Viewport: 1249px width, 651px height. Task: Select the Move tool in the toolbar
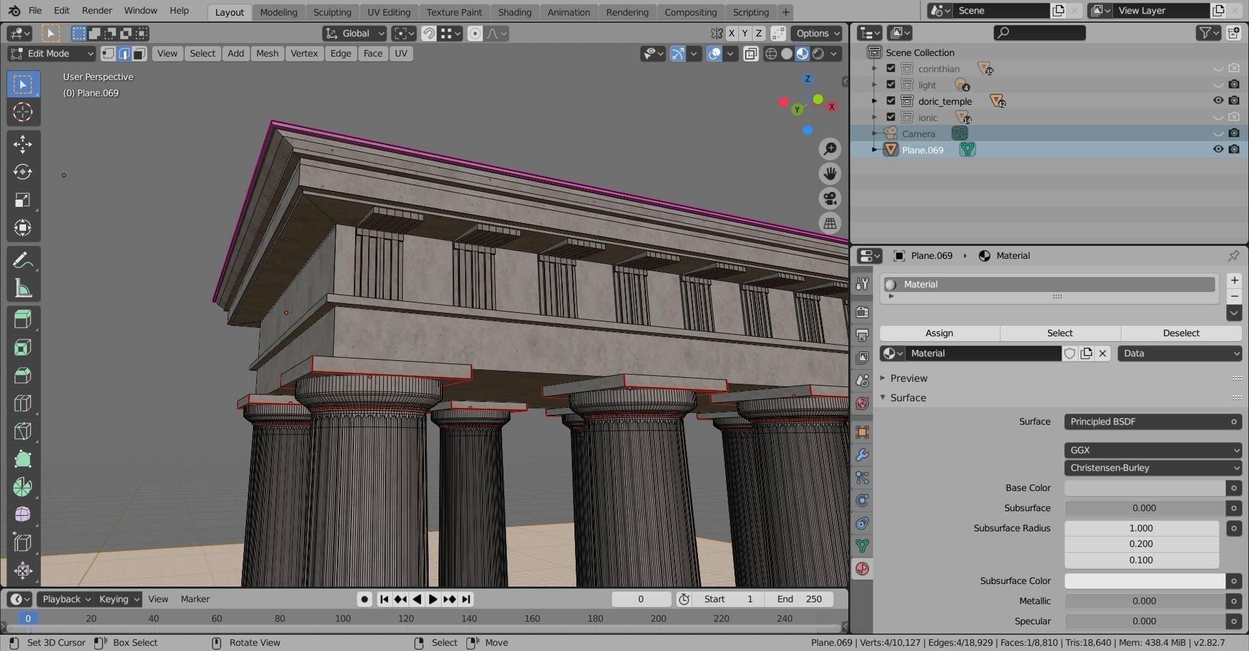(x=23, y=144)
